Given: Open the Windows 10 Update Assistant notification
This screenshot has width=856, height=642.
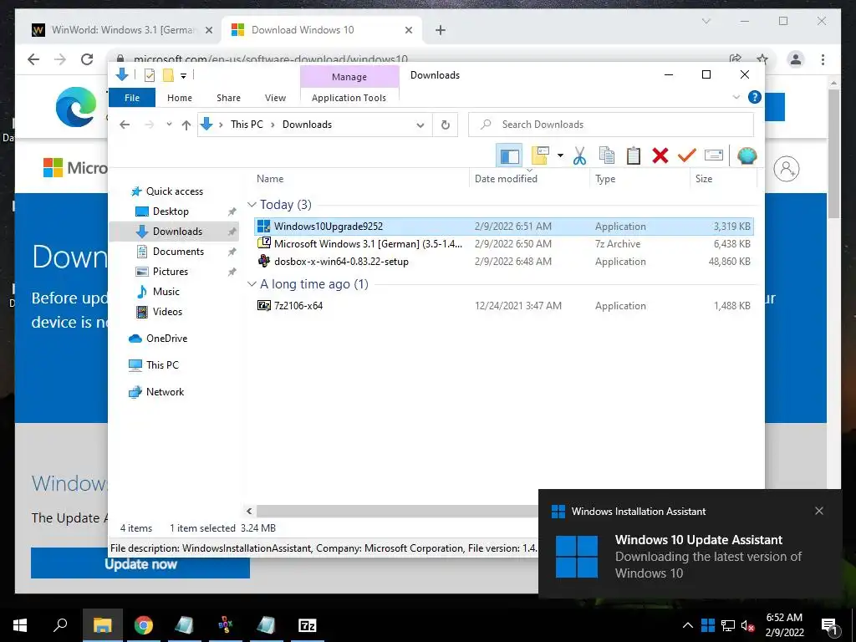Looking at the screenshot, I should [690, 556].
